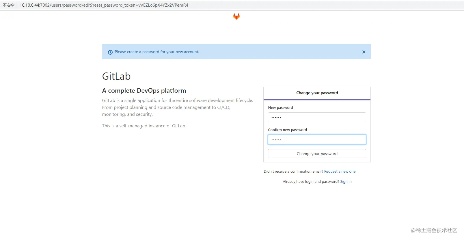Click 'This is a self-managed instance' text
The width and height of the screenshot is (464, 240).
click(x=144, y=126)
